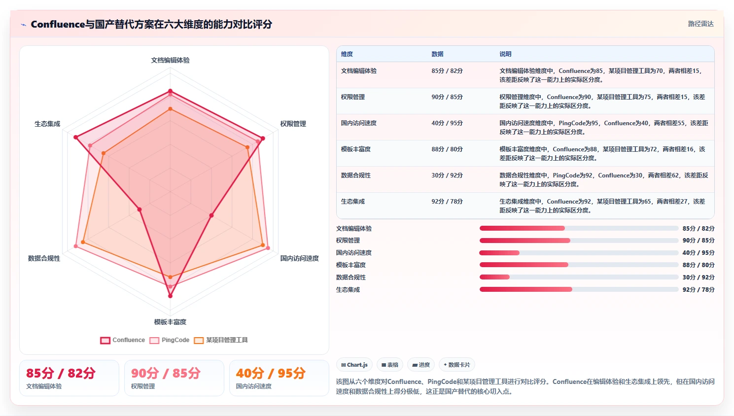Click orange 某项目管理工具 point on 生态集成 axis
Viewport: 734px width, 416px height.
pos(103,153)
